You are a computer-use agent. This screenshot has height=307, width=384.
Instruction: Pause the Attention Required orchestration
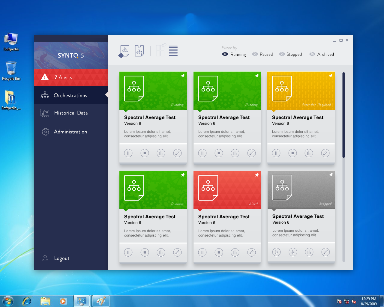coord(276,153)
